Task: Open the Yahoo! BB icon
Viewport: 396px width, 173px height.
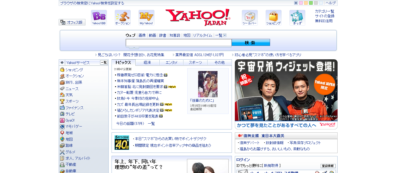Action: pos(99,18)
